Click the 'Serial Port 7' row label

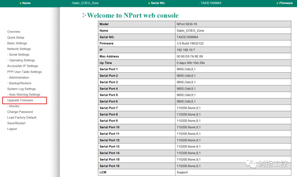[109, 108]
